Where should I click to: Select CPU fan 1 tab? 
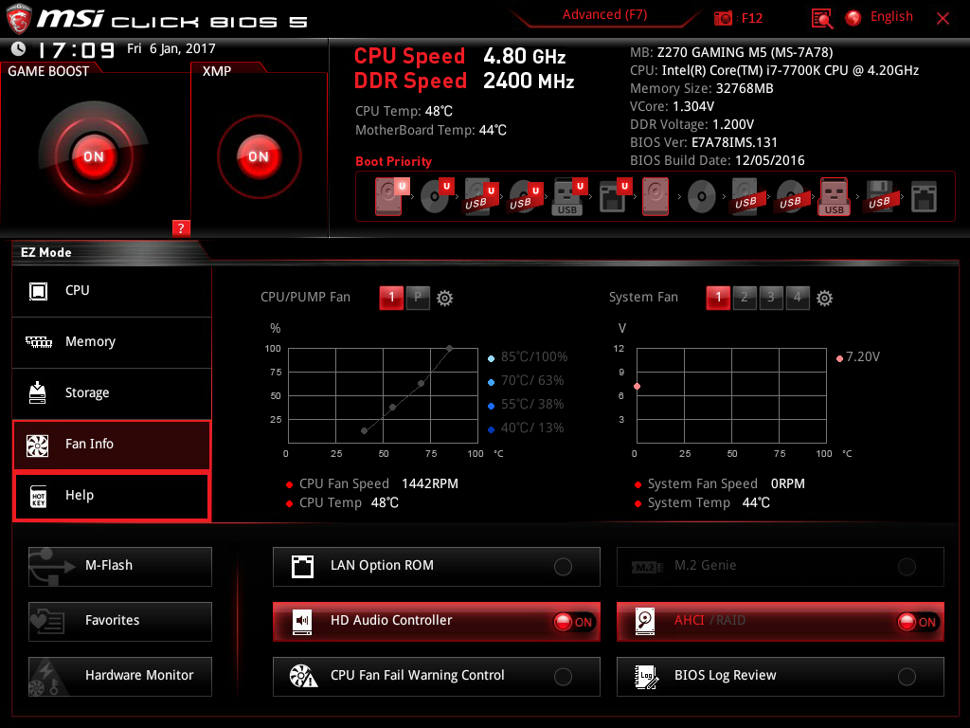(x=391, y=298)
